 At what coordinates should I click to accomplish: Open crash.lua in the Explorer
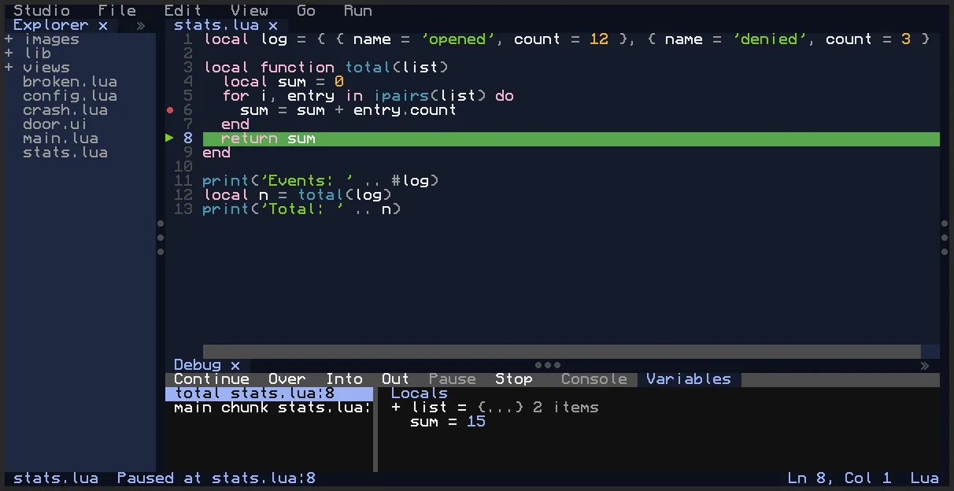65,110
